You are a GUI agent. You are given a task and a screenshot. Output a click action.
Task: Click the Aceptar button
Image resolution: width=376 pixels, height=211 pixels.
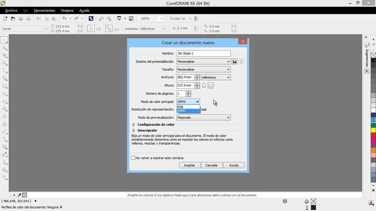coord(190,165)
